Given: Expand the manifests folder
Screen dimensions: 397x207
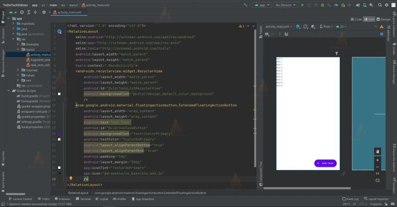Looking at the screenshot, I should coord(13,23).
